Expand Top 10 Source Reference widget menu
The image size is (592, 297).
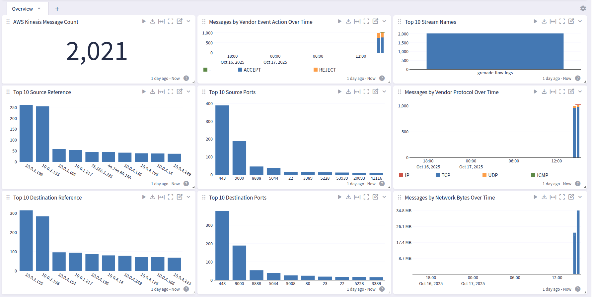[188, 91]
